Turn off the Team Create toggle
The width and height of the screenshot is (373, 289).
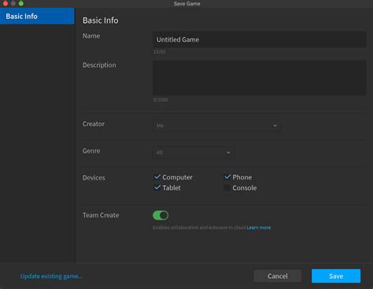pyautogui.click(x=161, y=215)
